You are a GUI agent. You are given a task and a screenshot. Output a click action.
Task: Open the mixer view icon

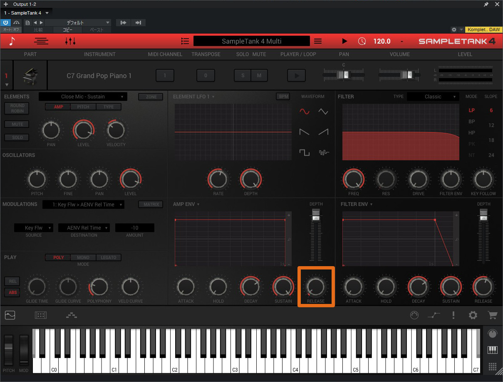tap(70, 41)
